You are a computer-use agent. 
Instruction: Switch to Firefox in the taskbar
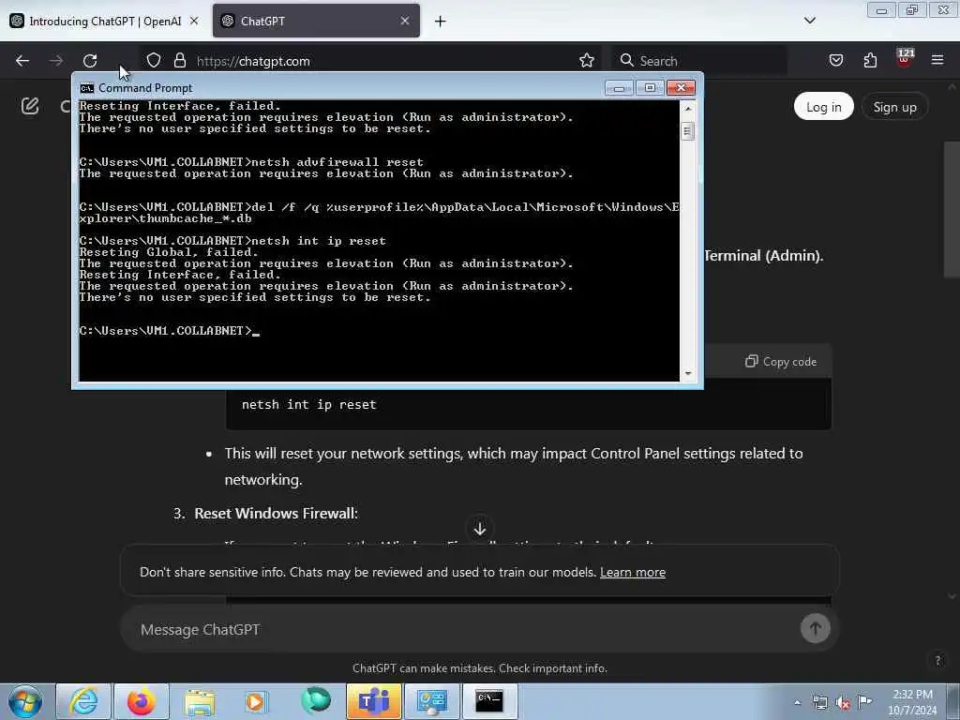pyautogui.click(x=142, y=701)
